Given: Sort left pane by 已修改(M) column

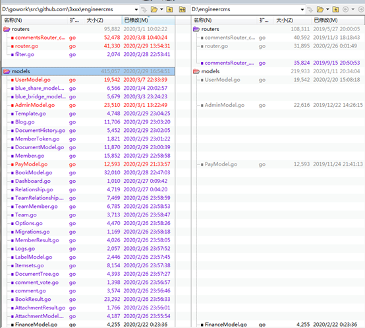Looking at the screenshot, I should pyautogui.click(x=148, y=20).
